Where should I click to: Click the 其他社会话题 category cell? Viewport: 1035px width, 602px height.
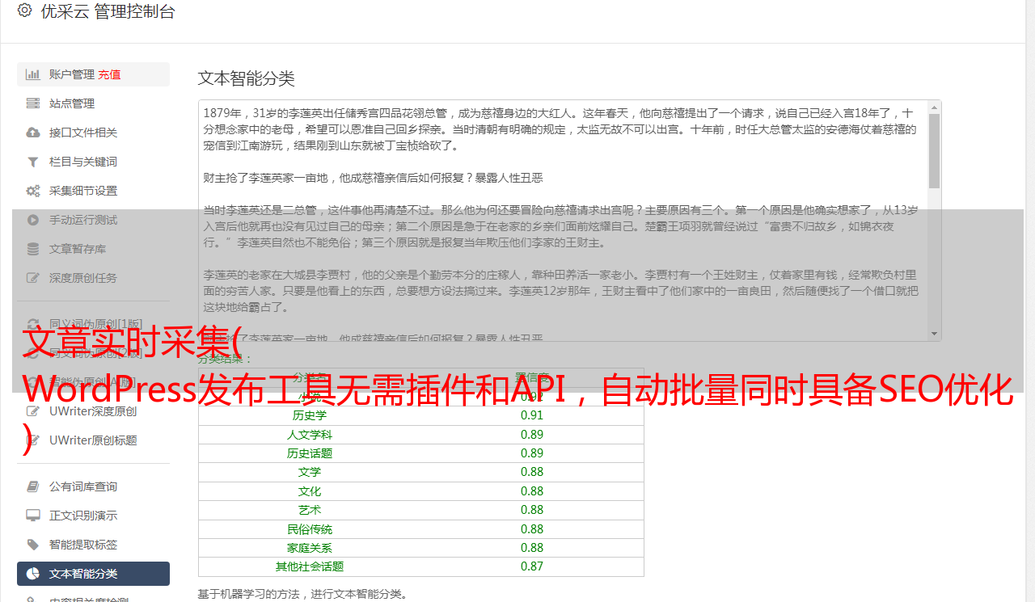point(310,566)
